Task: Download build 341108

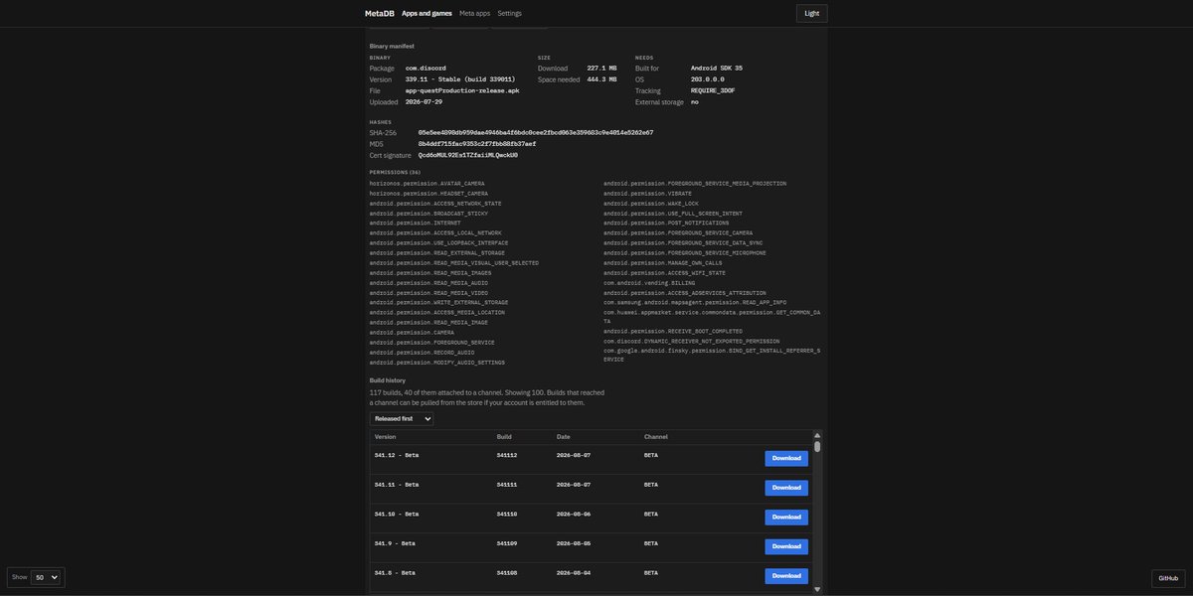Action: 786,576
